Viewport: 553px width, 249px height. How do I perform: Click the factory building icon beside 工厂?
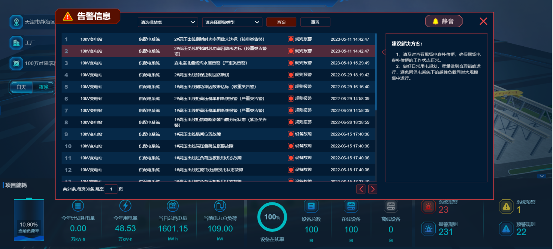16,43
